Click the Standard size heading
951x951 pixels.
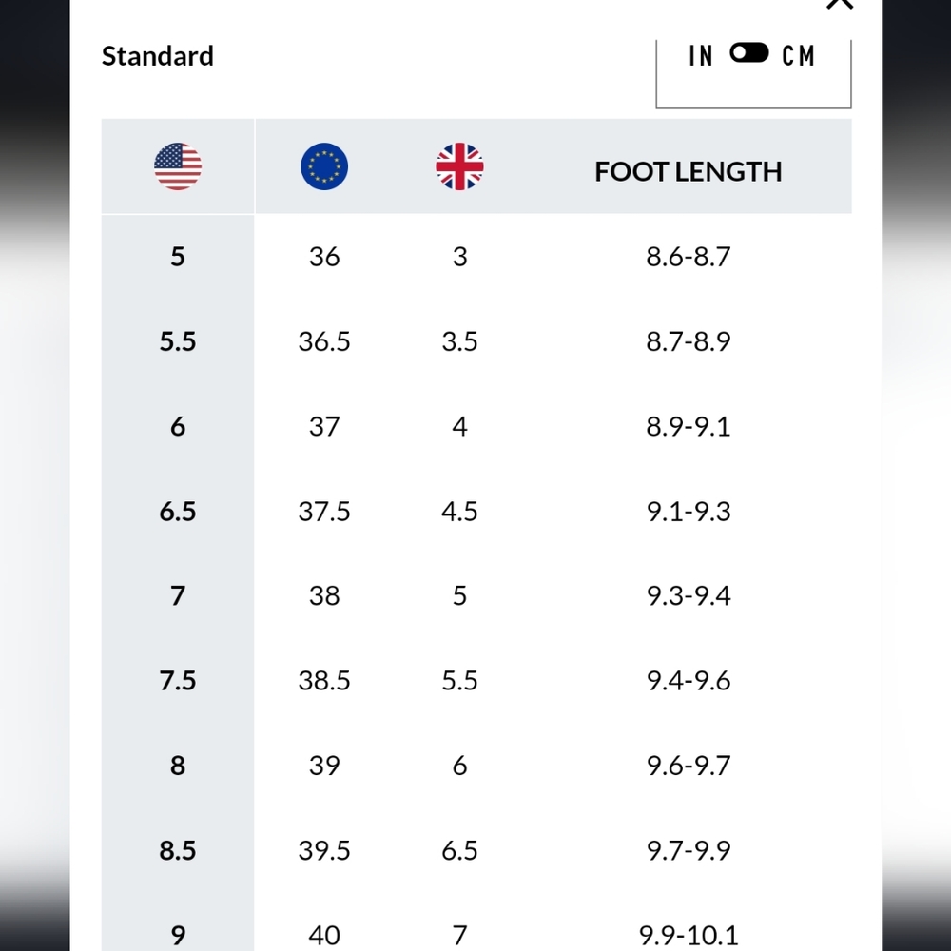click(158, 56)
